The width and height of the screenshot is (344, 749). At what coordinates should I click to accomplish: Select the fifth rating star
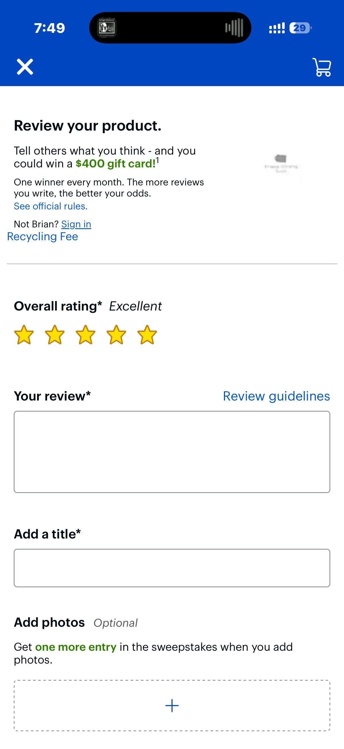147,335
